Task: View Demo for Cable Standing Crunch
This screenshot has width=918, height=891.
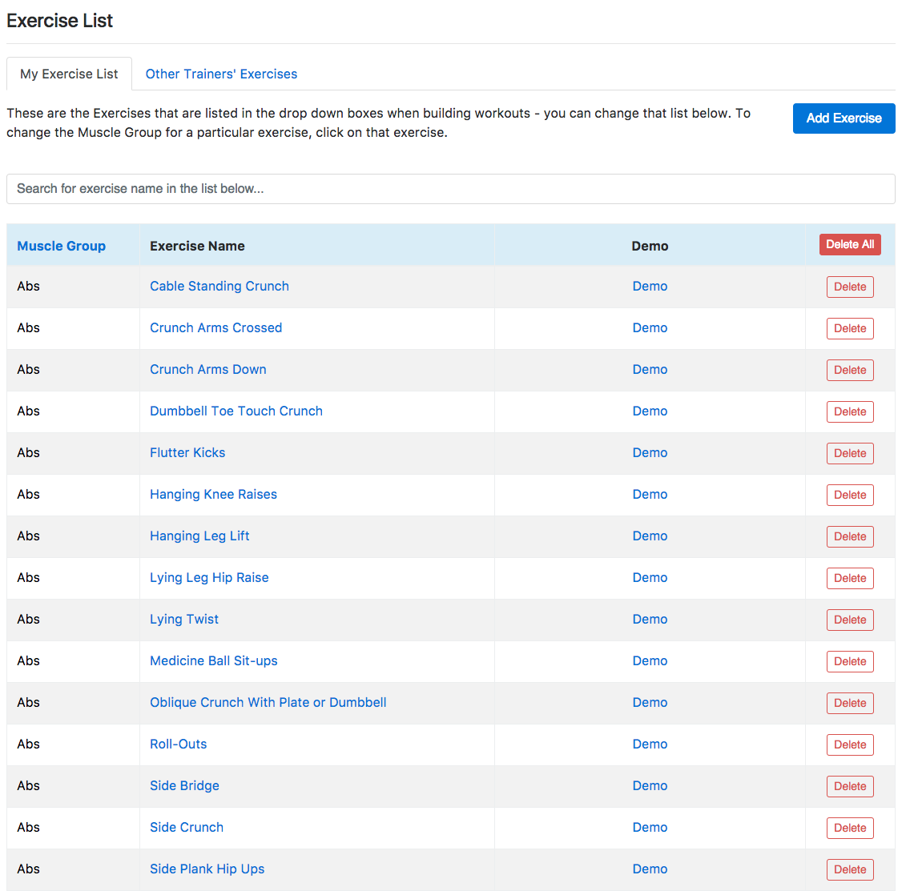Action: tap(650, 286)
